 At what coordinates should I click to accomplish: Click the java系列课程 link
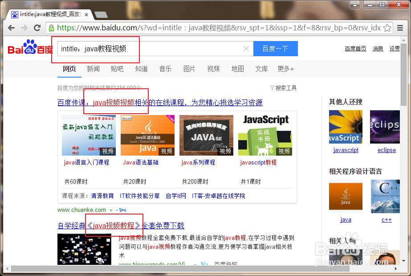coord(198,163)
